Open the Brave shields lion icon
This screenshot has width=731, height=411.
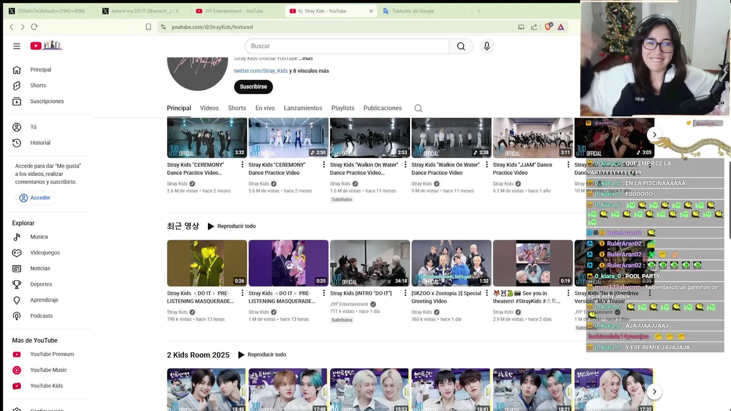pyautogui.click(x=548, y=27)
